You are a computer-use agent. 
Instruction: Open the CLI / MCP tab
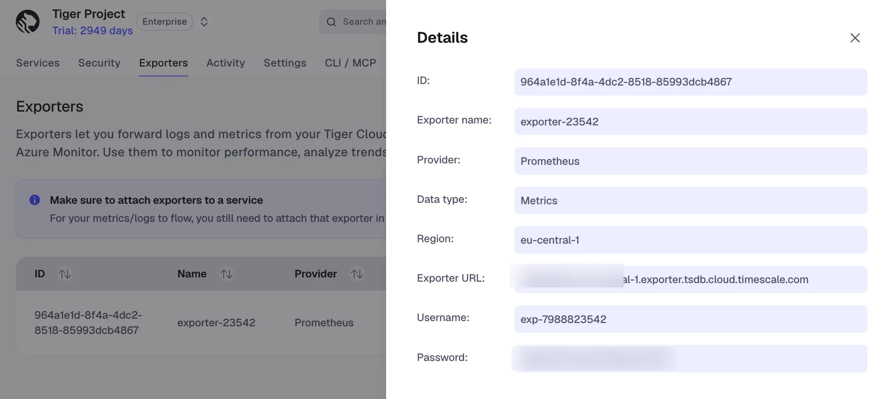point(350,63)
